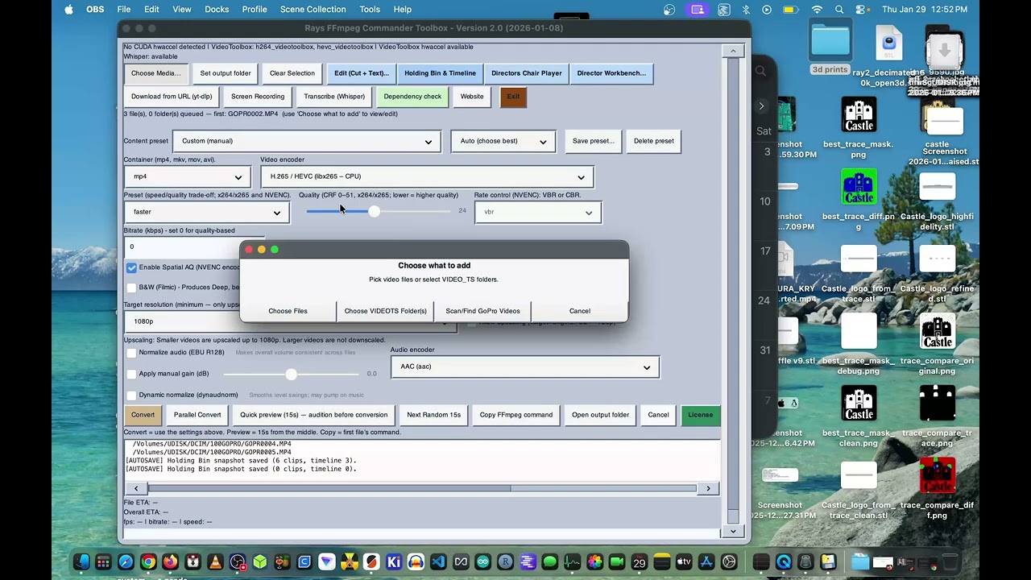Switch to OBS via its Dock icon
Screen dimensions: 1031x580
click(238, 561)
